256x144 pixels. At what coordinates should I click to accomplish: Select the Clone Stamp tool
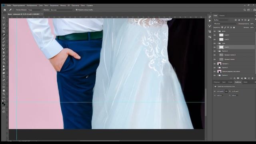pyautogui.click(x=4, y=52)
